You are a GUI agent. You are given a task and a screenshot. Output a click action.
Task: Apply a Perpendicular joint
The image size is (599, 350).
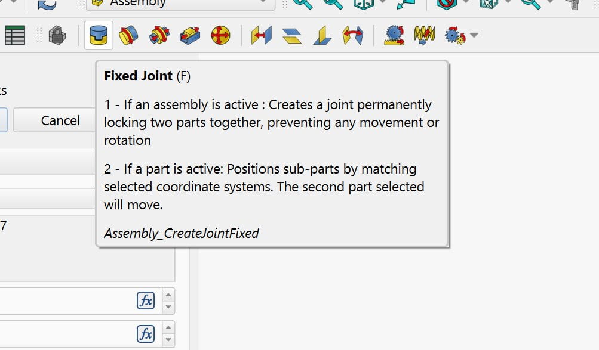pyautogui.click(x=322, y=36)
